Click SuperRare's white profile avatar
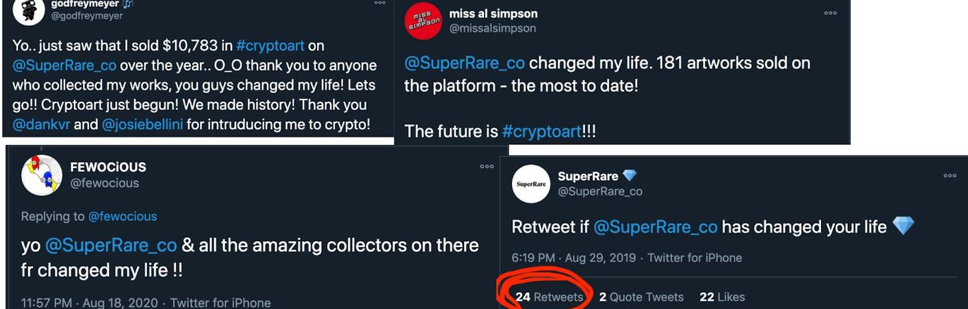The height and width of the screenshot is (309, 968). point(531,183)
